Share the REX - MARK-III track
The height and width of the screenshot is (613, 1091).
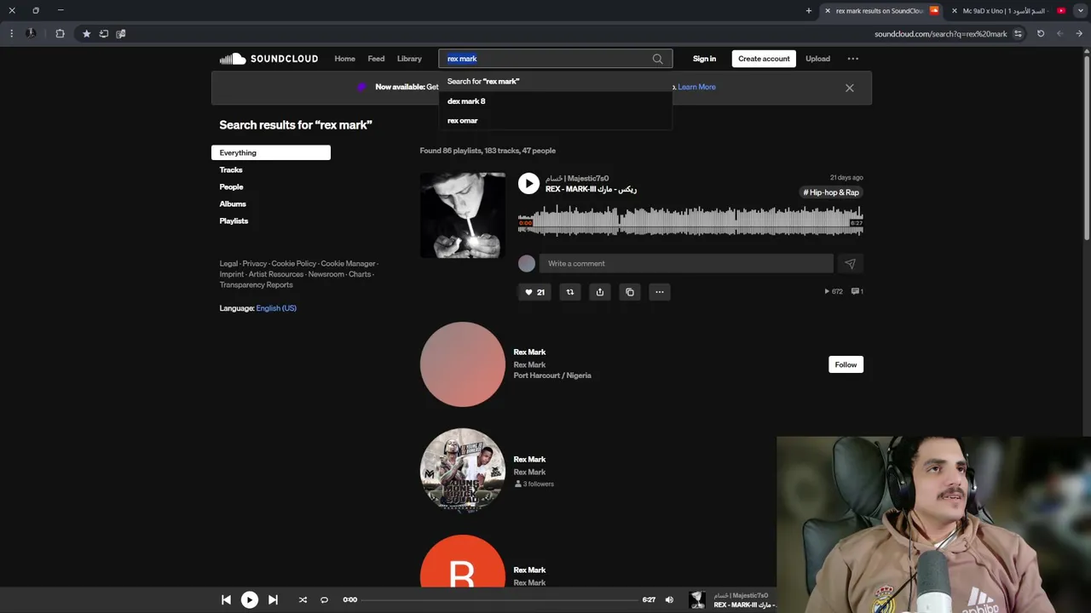(x=600, y=292)
